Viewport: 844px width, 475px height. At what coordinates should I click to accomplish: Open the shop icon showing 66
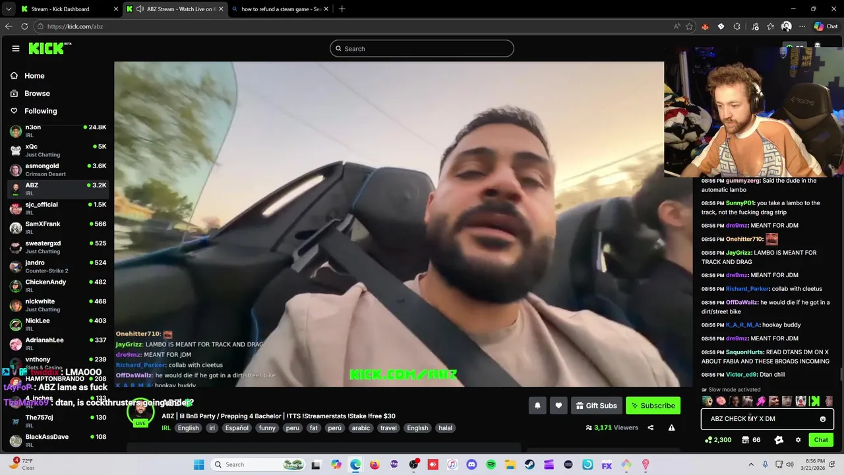pyautogui.click(x=751, y=440)
